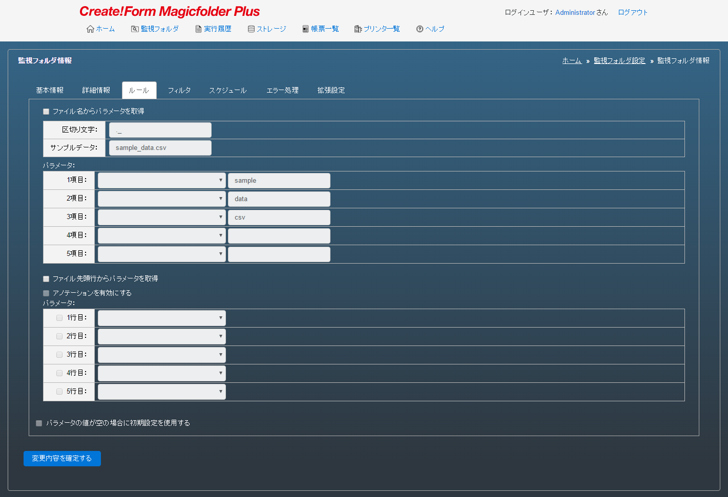Switch to the 基本情報 tab
Image resolution: width=728 pixels, height=497 pixels.
tap(50, 90)
